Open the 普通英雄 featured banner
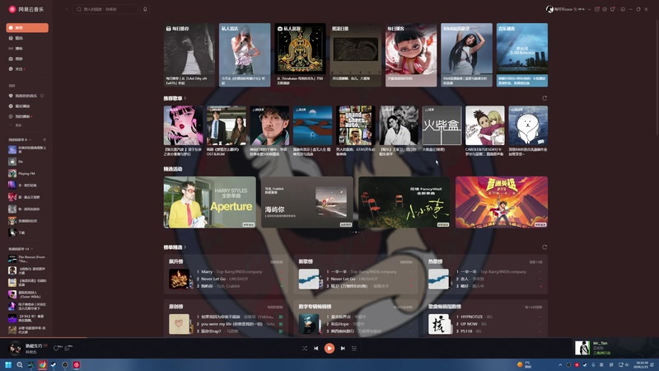 pos(502,202)
